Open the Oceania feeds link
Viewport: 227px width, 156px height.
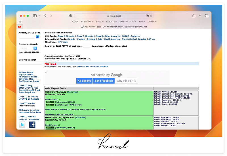point(91,39)
